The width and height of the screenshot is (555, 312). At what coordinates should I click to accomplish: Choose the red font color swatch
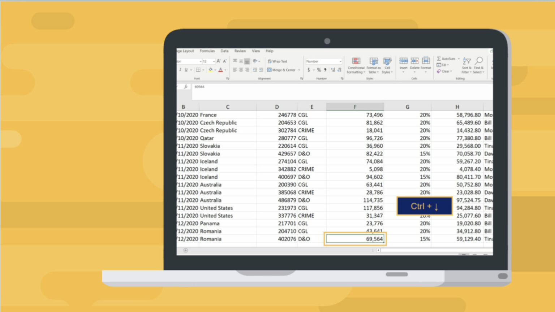220,70
